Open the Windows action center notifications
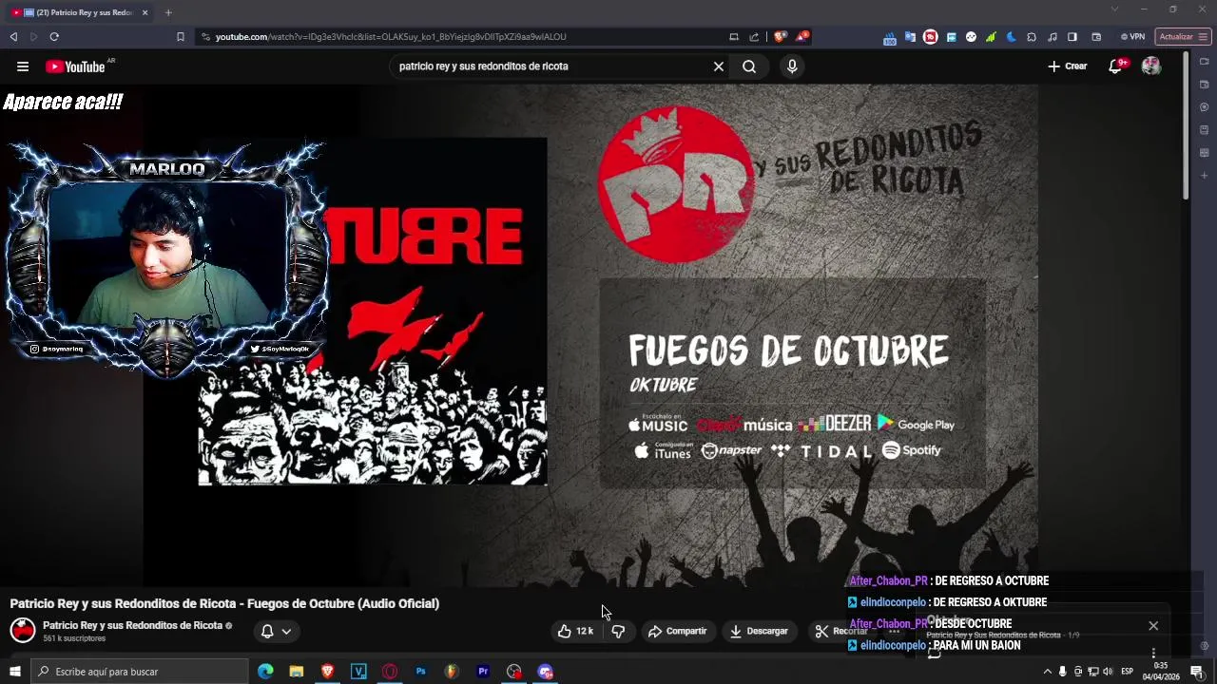The height and width of the screenshot is (684, 1217). [x=1197, y=672]
